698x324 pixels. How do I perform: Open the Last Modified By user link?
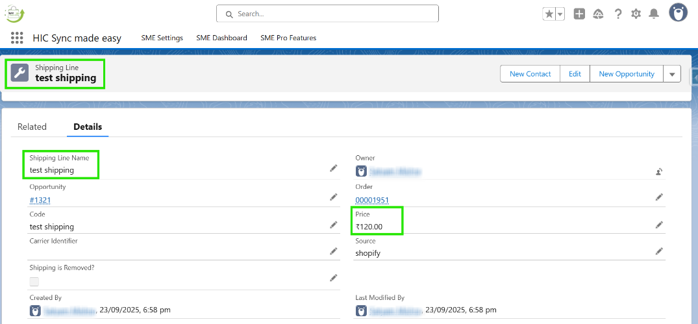pyautogui.click(x=395, y=310)
